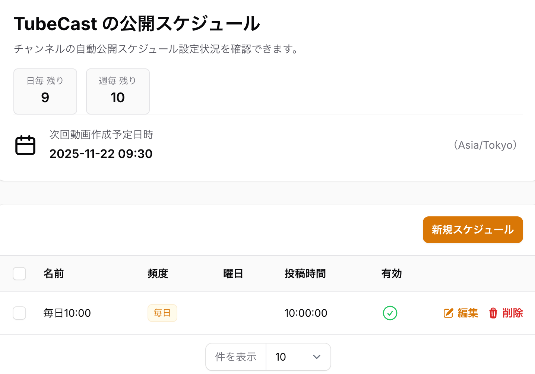Click the 週毎 残り 10 card

118,91
